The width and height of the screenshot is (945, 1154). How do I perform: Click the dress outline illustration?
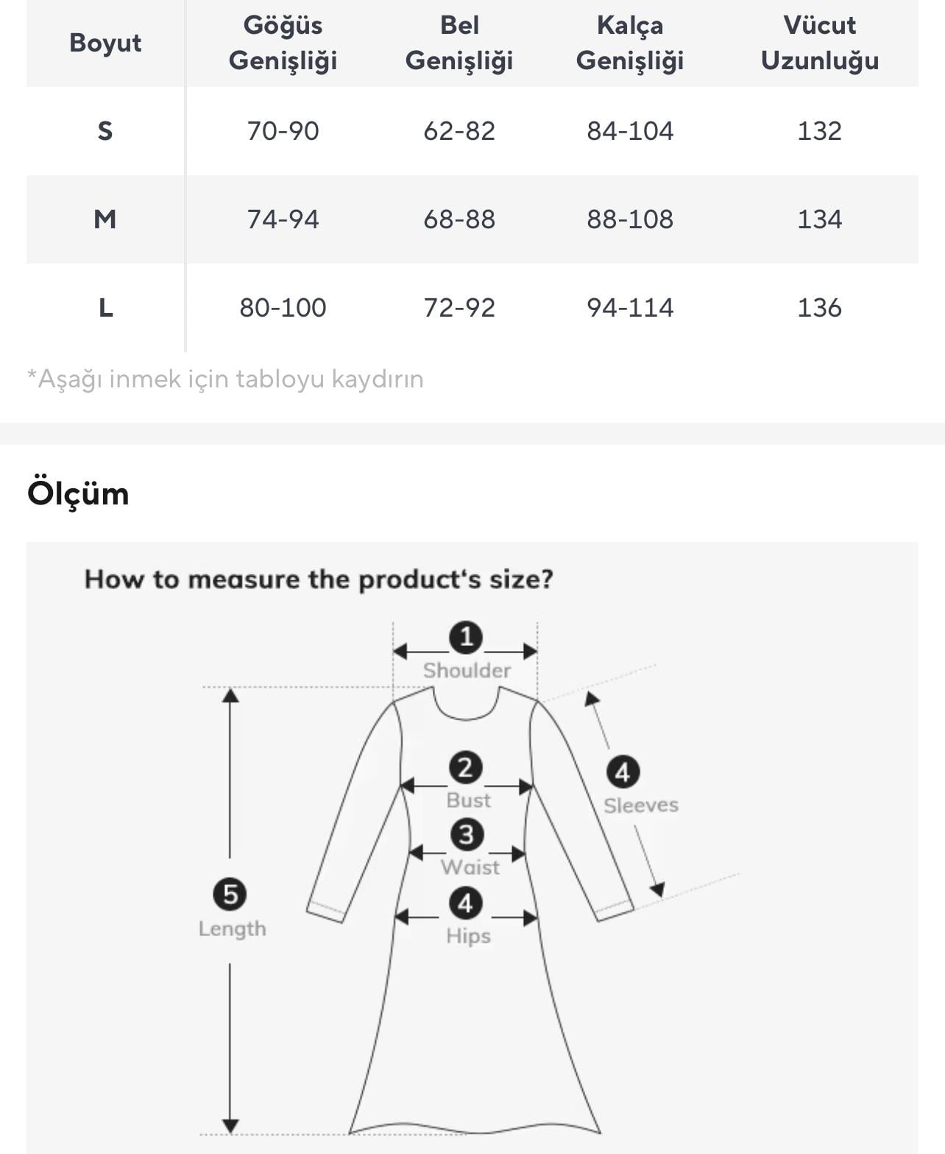pyautogui.click(x=471, y=1031)
